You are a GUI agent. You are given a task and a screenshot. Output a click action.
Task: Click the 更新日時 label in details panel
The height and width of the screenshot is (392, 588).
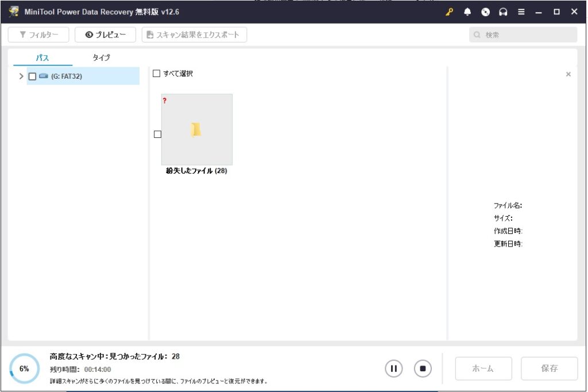508,244
